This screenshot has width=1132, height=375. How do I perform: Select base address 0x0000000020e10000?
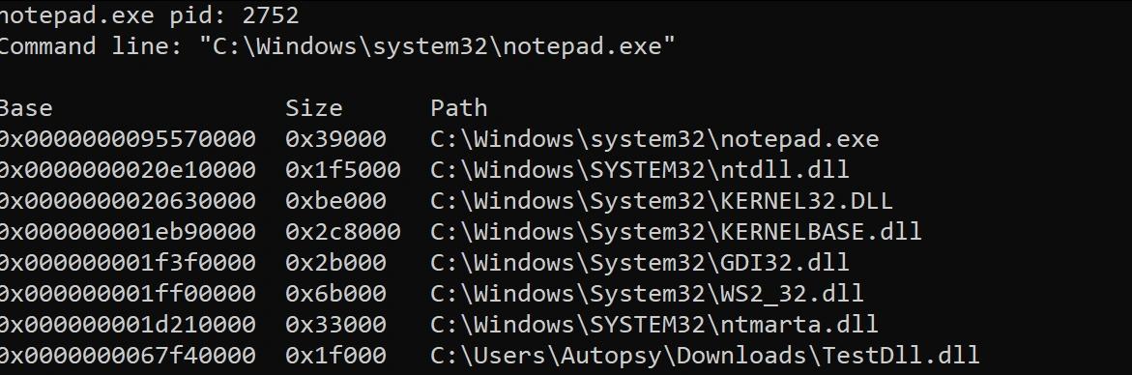pos(128,170)
